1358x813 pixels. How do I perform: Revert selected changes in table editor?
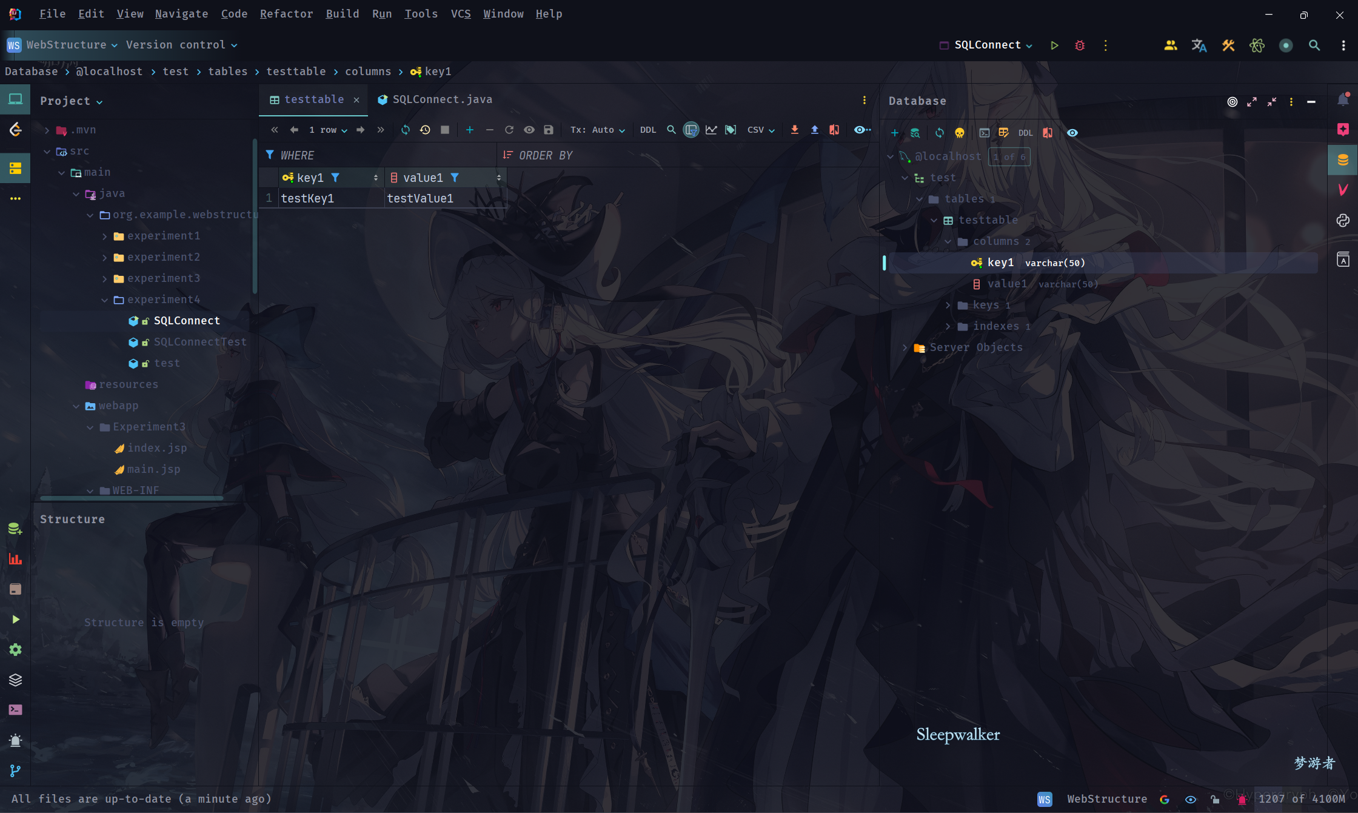tap(509, 130)
